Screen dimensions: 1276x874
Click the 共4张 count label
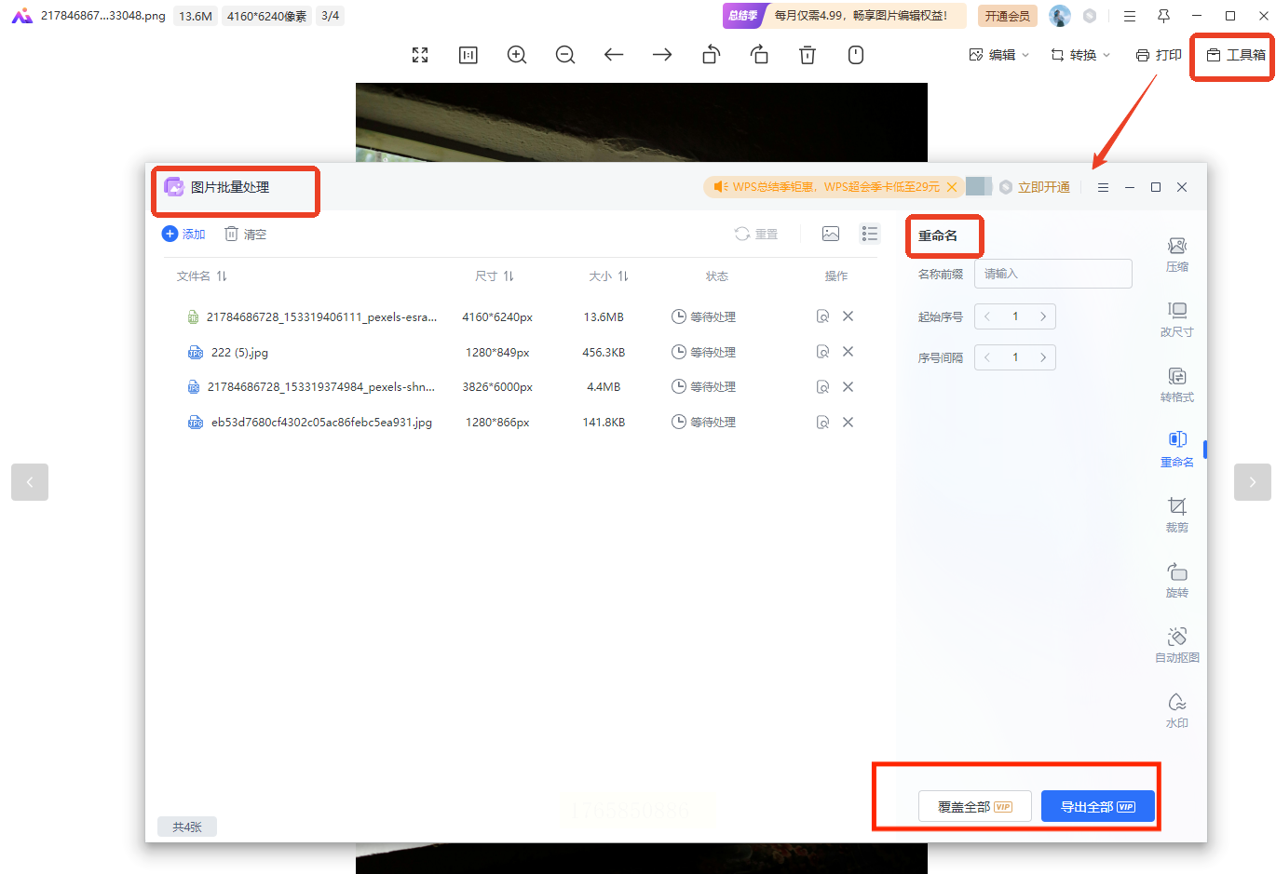point(187,827)
